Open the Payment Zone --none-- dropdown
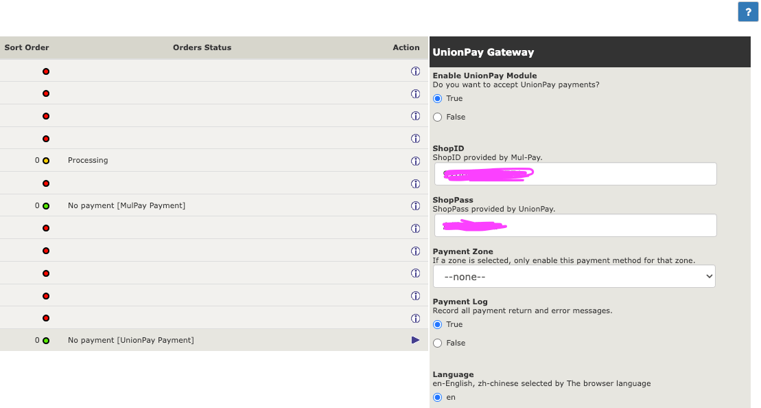Screen dimensions: 761x408 click(x=574, y=276)
